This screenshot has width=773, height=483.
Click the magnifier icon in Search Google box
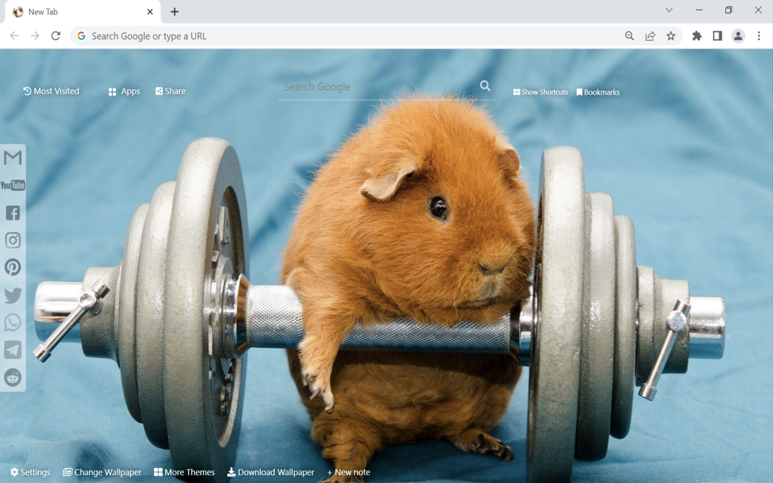pyautogui.click(x=485, y=86)
